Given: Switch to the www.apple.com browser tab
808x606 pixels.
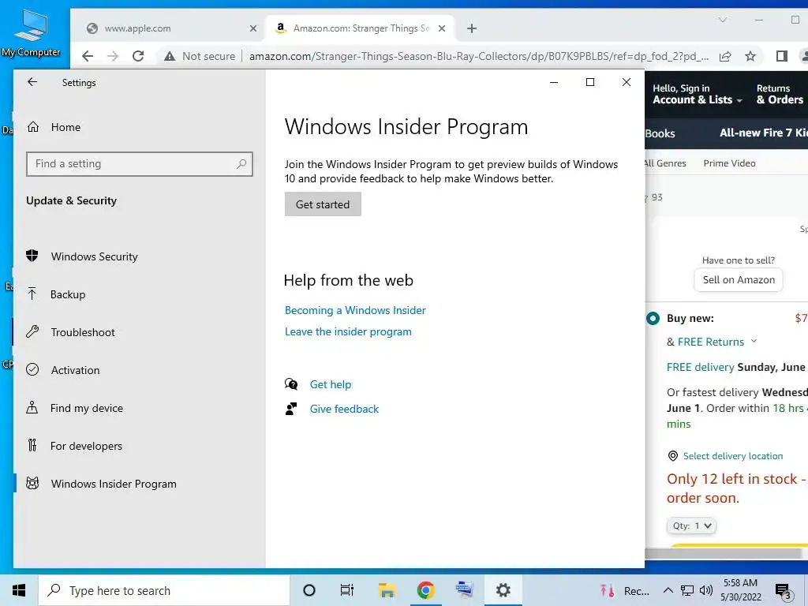Looking at the screenshot, I should [x=165, y=28].
